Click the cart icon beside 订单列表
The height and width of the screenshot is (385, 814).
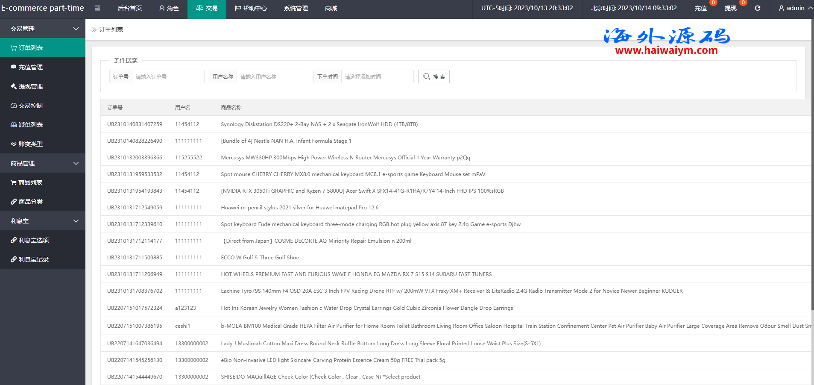14,48
